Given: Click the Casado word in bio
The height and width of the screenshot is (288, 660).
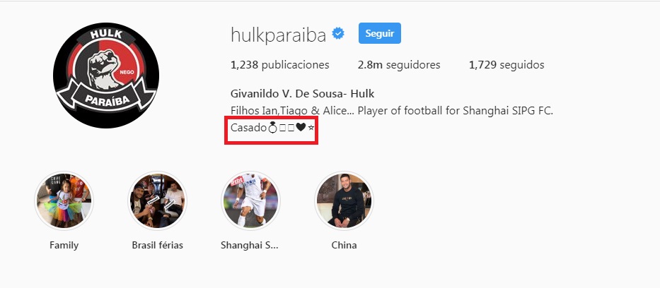Looking at the screenshot, I should [249, 128].
